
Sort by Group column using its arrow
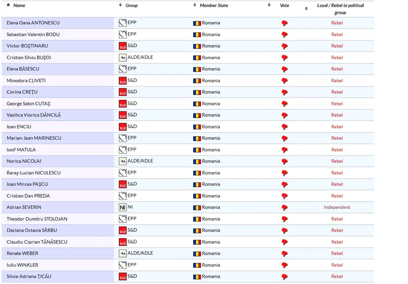click(120, 5)
